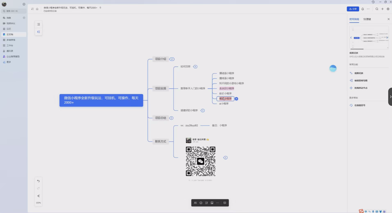This screenshot has width=392, height=213.
Task: Expand 项目总结 collapsed children badge
Action: (x=171, y=118)
